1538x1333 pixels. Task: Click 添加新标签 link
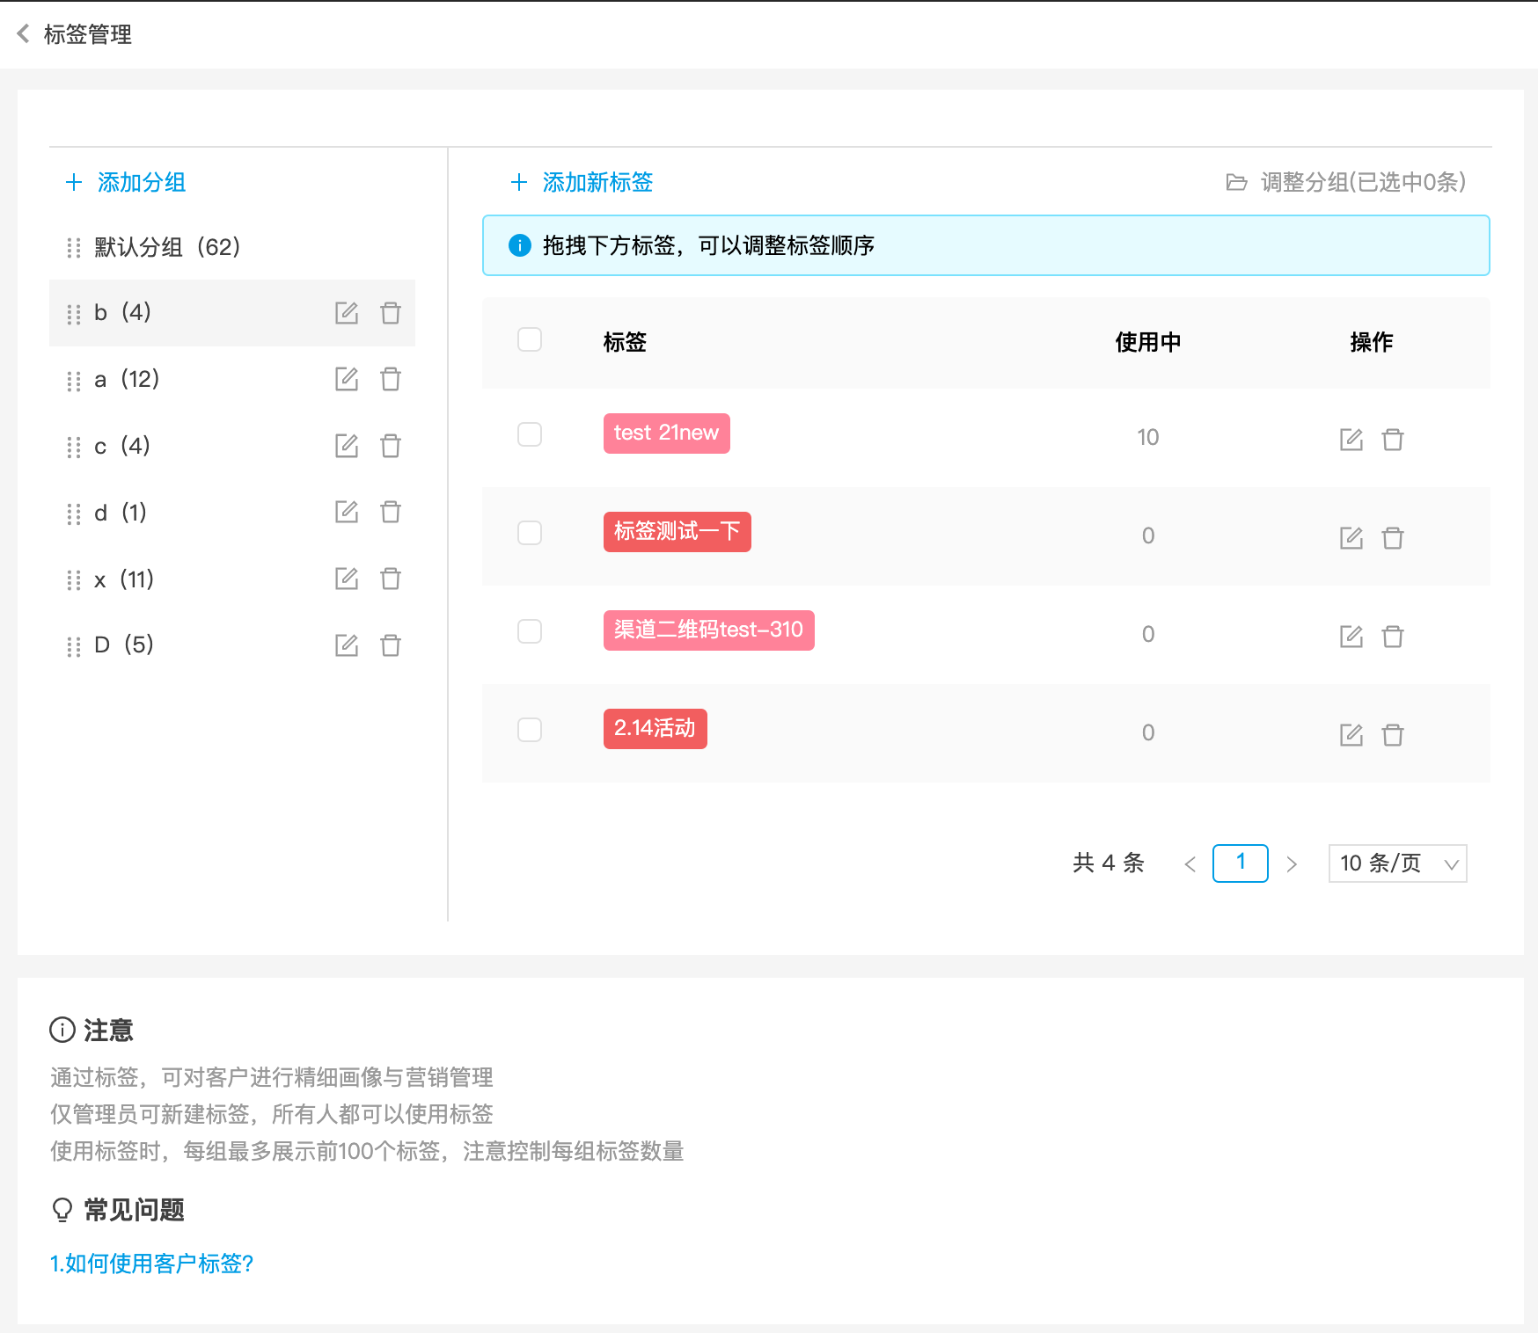[597, 182]
